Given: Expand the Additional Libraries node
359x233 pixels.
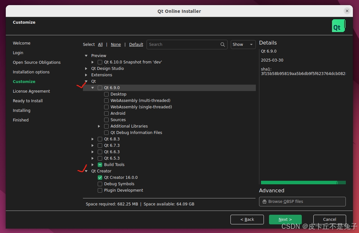Looking at the screenshot, I should pos(99,126).
